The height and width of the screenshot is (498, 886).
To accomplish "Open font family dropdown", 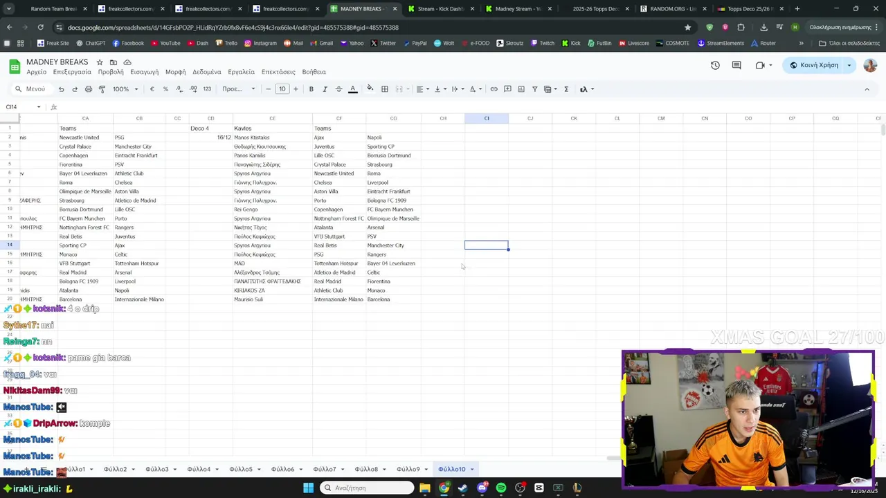I will [239, 89].
